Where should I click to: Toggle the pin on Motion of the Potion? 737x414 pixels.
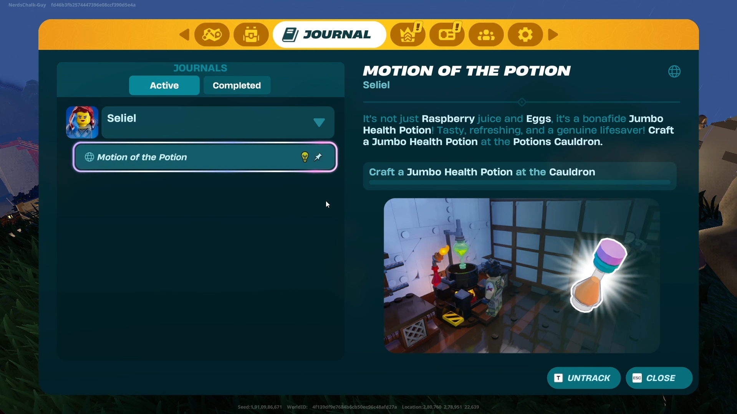pyautogui.click(x=318, y=157)
